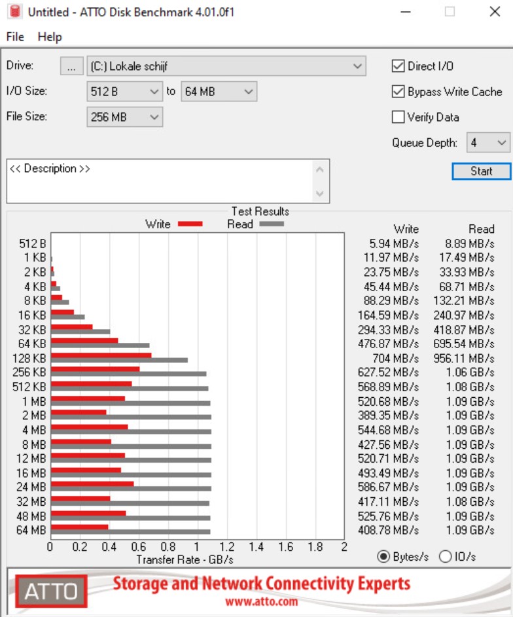The image size is (513, 617).
Task: Close the ATTO Disk Benchmark window
Action: [495, 11]
